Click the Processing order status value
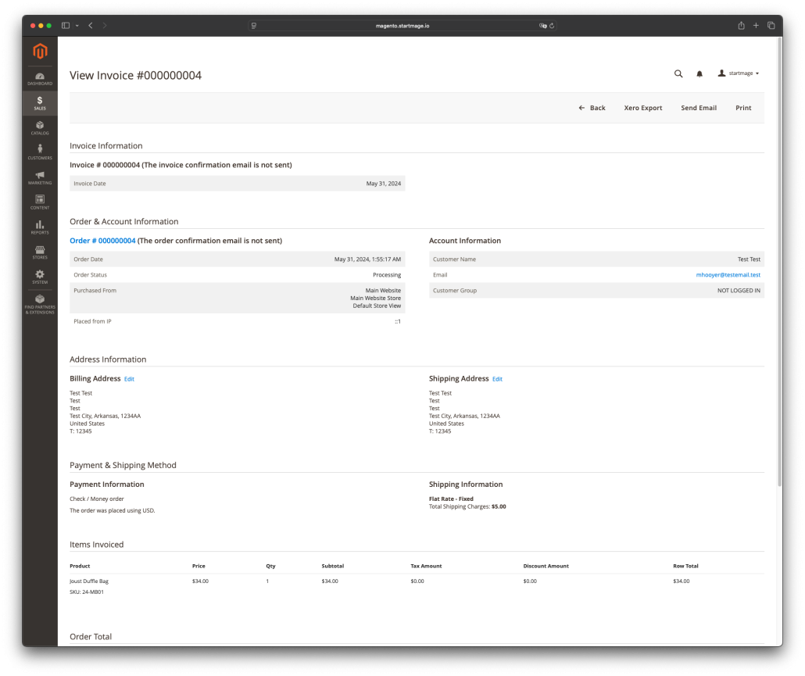The width and height of the screenshot is (805, 676). (x=387, y=275)
